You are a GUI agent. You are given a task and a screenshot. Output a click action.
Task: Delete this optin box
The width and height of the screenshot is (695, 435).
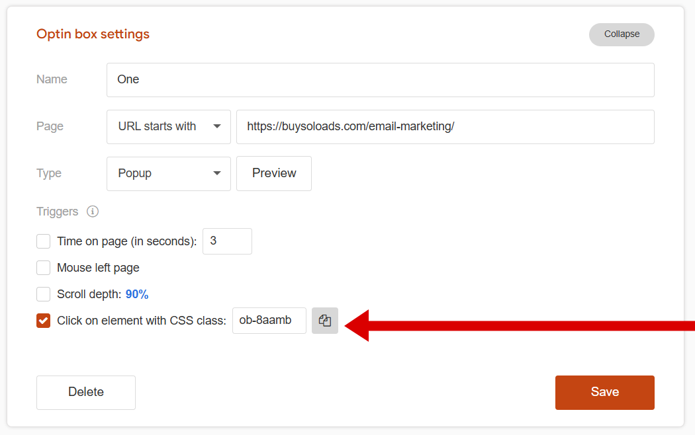[86, 392]
